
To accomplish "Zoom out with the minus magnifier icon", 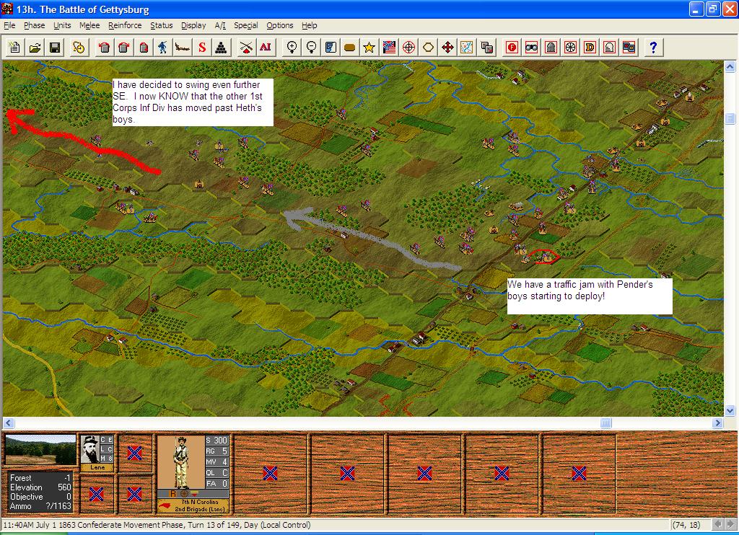I will click(311, 47).
